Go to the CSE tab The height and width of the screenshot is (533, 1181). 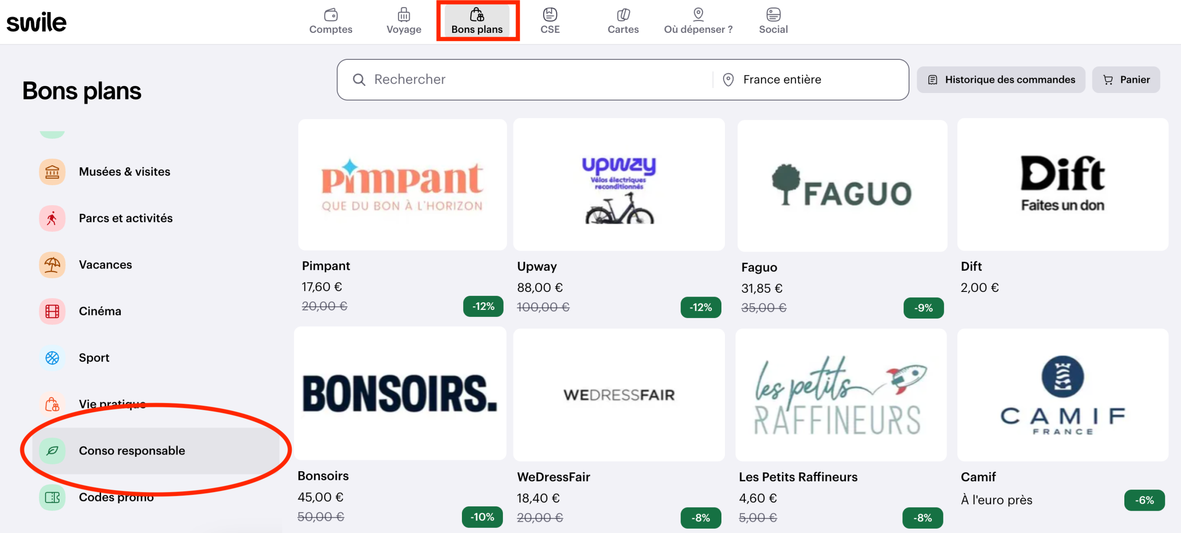pos(550,21)
